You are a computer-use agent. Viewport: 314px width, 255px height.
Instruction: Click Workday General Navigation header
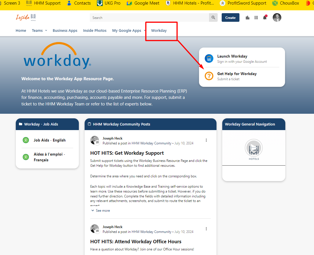250,124
